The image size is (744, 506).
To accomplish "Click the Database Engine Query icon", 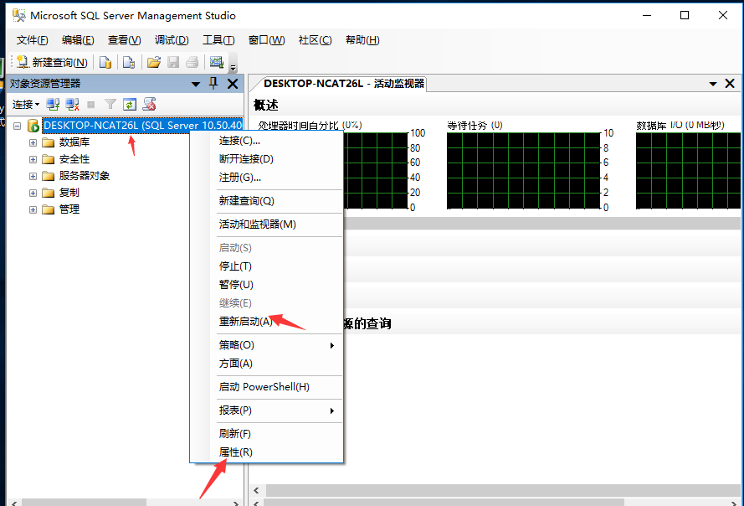I will coord(105,62).
